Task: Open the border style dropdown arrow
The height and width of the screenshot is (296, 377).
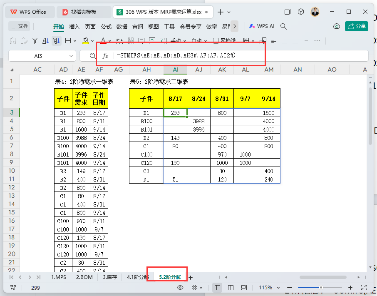Action: click(x=75, y=41)
